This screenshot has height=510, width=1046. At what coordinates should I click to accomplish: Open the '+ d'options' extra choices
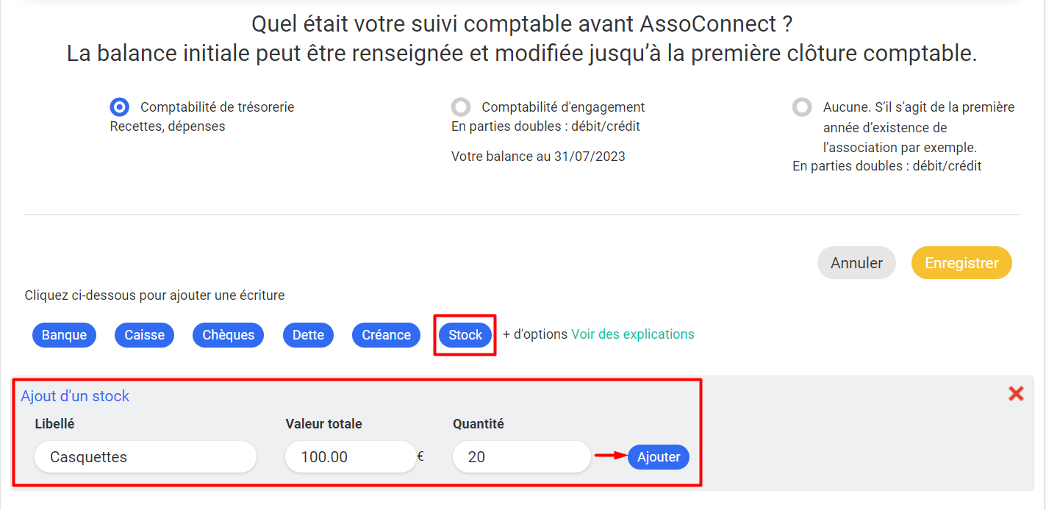tap(535, 334)
